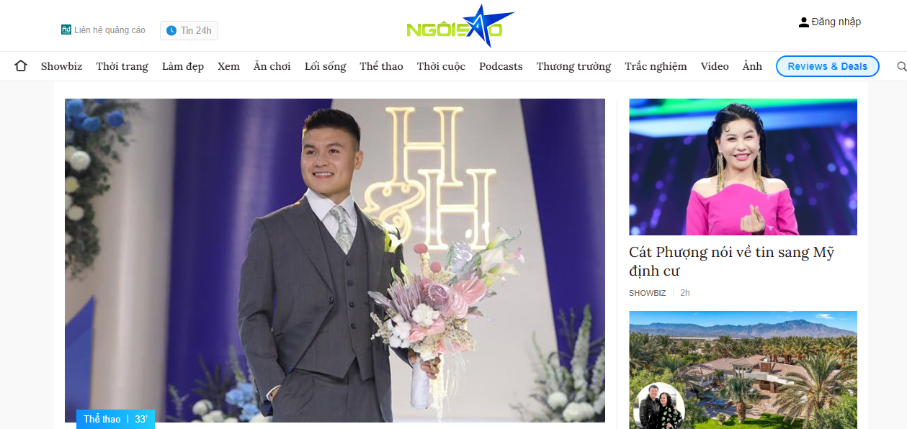Click the home icon in navigation bar
This screenshot has width=907, height=429.
21,66
